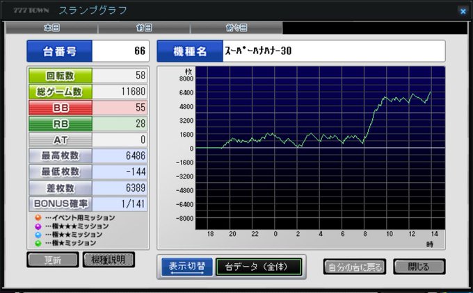Select medal difference value 6389
The width and height of the screenshot is (473, 293).
point(136,188)
